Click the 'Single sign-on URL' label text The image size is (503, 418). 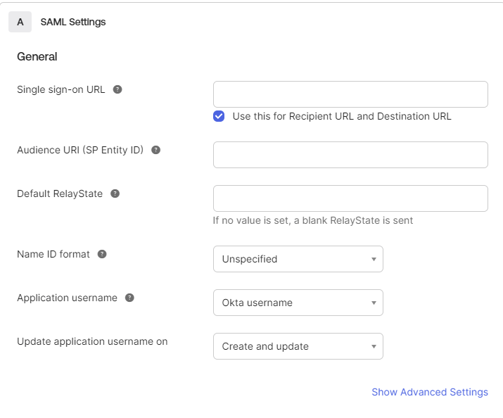(x=61, y=89)
